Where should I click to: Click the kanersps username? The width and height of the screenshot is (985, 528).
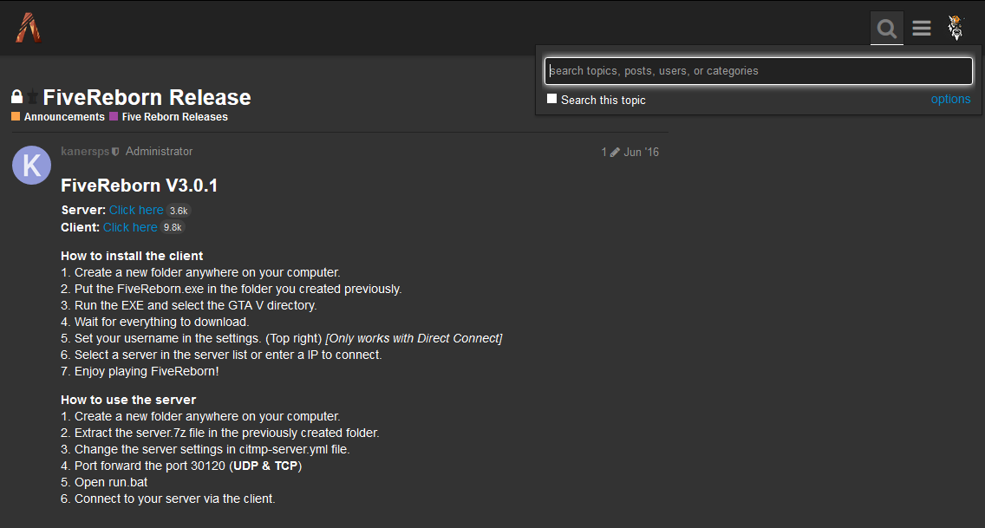85,151
